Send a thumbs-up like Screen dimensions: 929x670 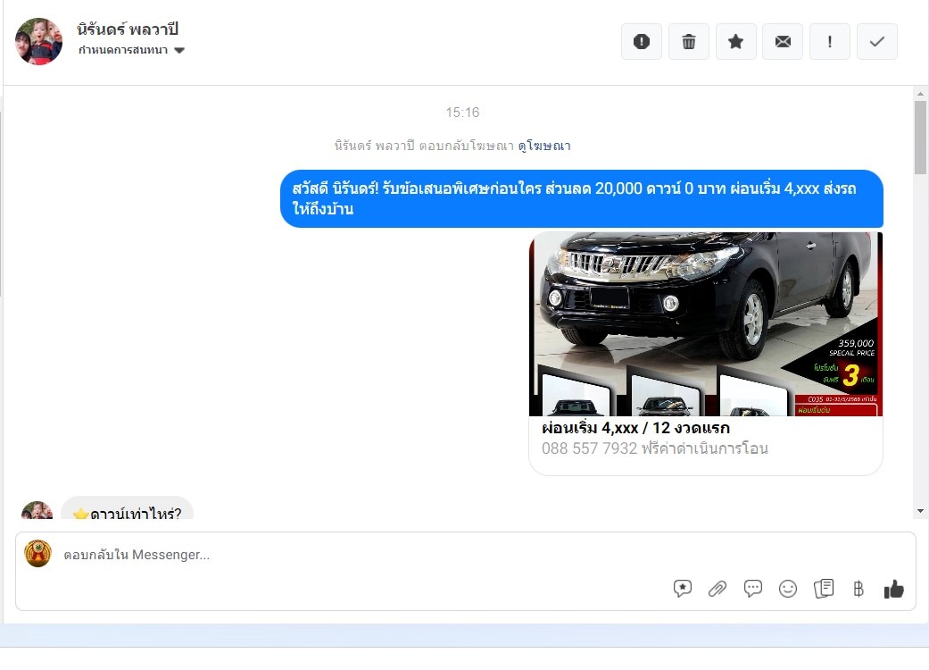[893, 589]
